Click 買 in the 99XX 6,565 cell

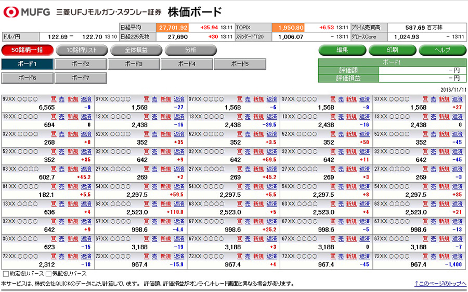54,99
